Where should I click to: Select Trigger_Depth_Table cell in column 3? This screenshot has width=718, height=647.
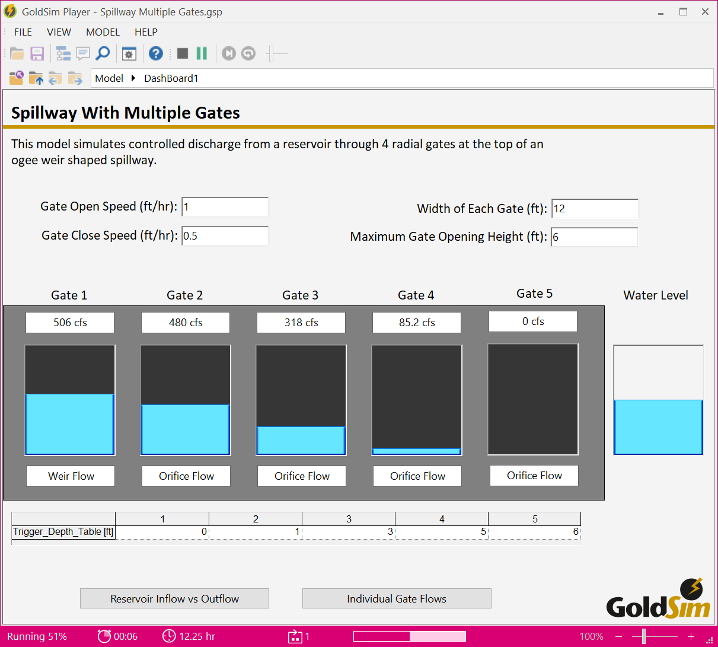coord(349,532)
